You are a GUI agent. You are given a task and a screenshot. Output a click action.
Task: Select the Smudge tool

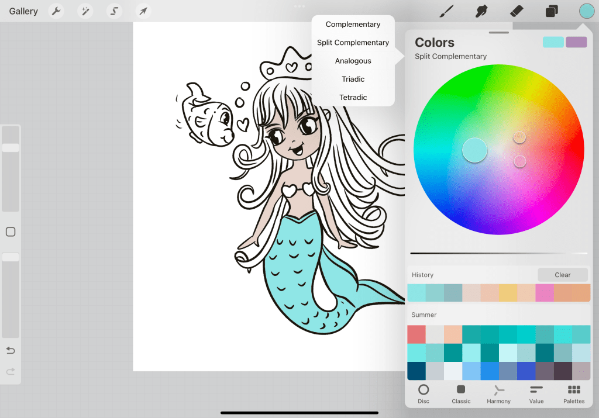click(482, 11)
